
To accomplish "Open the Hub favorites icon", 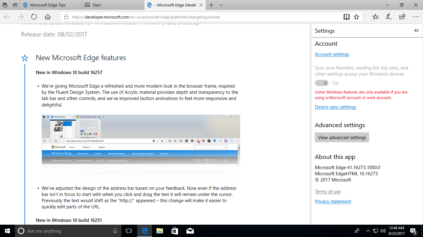I will 375,17.
